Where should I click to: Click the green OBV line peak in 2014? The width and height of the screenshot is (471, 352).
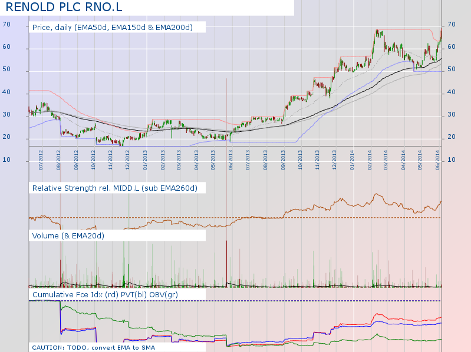pos(377,334)
